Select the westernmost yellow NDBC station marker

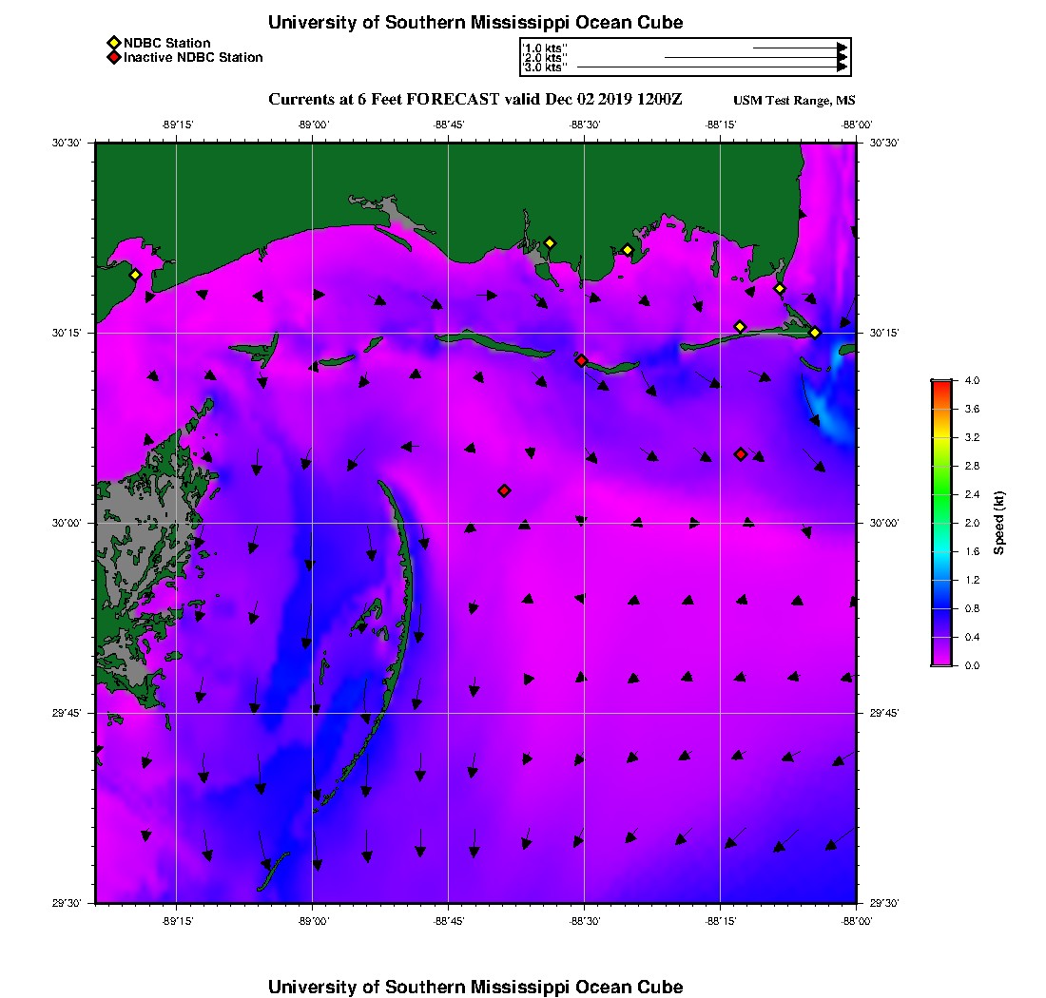pos(135,275)
